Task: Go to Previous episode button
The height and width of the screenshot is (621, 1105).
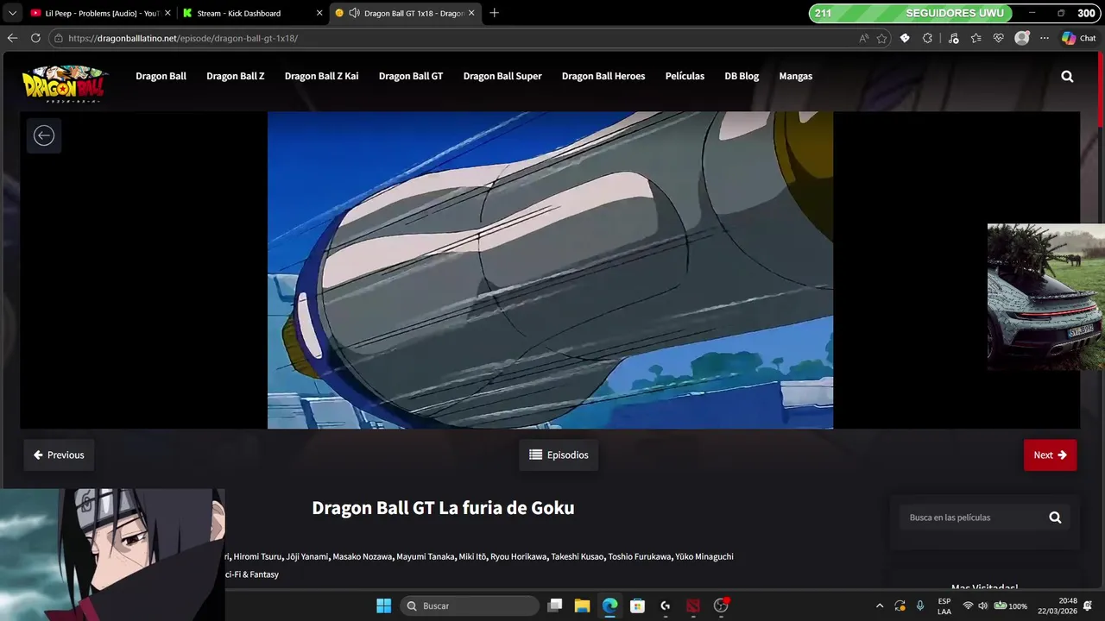Action: (x=59, y=455)
